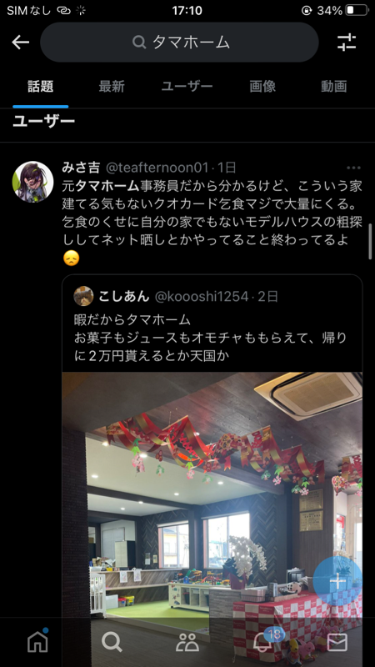Tap the floating compose tweet button
Viewport: 375px width, 667px height.
click(337, 580)
